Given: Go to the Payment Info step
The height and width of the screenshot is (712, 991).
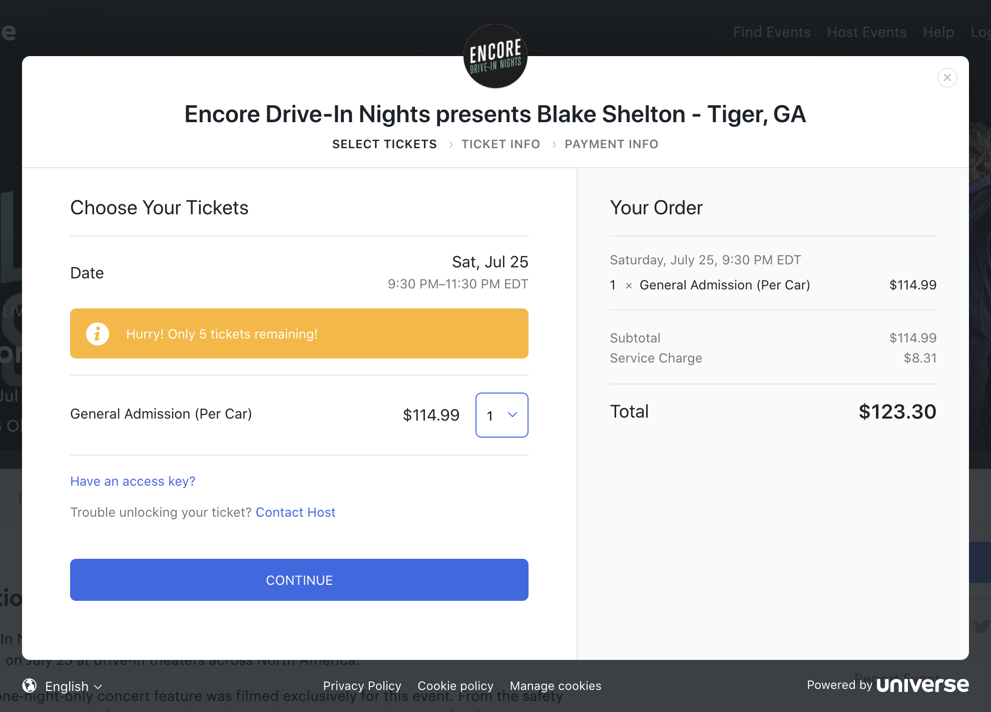Looking at the screenshot, I should point(612,144).
